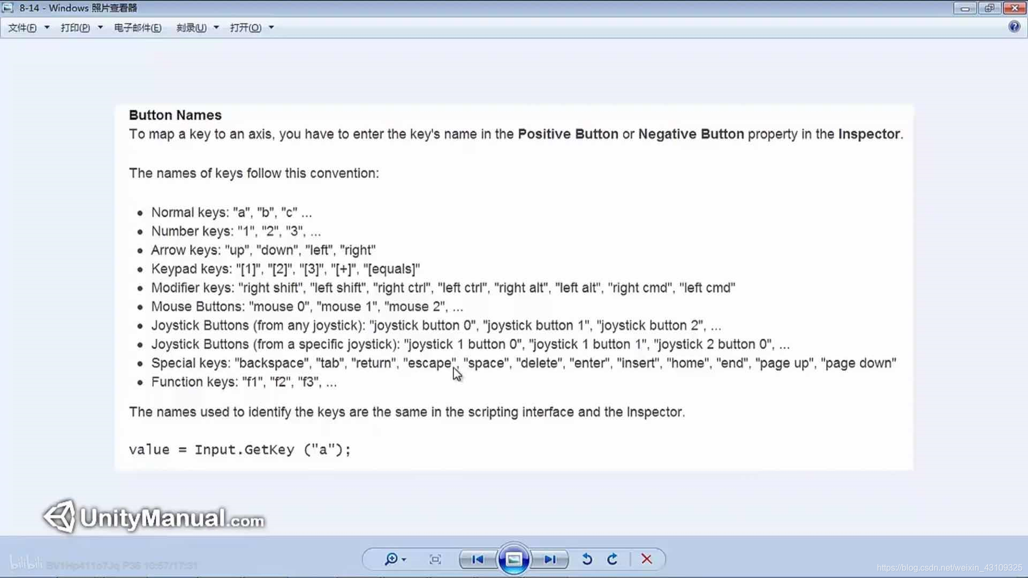Screen dimensions: 1028x578
Task: Click the 'Number keys' list row
Action: (236, 231)
